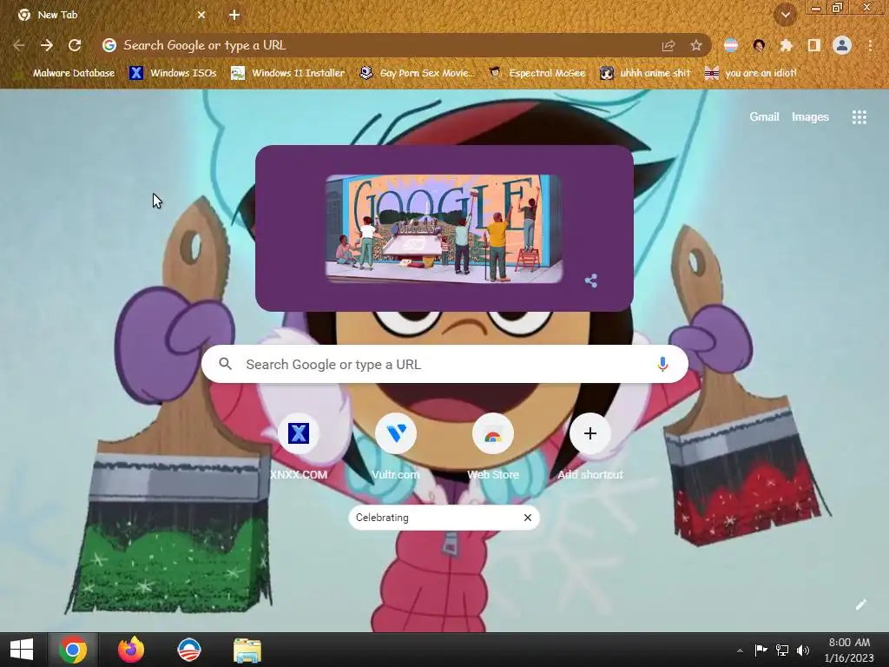The width and height of the screenshot is (889, 667).
Task: Open the Google apps grid icon
Action: (859, 117)
